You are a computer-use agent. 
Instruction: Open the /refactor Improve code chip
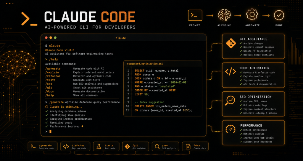point(75,147)
